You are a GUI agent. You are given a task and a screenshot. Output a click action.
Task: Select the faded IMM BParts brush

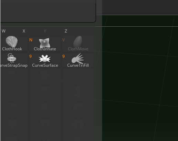coord(78,93)
